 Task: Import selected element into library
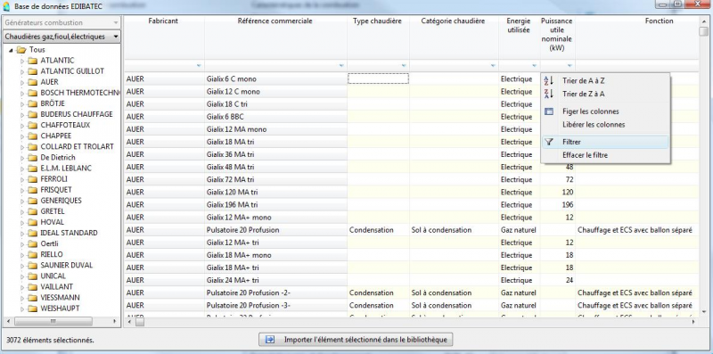pos(356,340)
